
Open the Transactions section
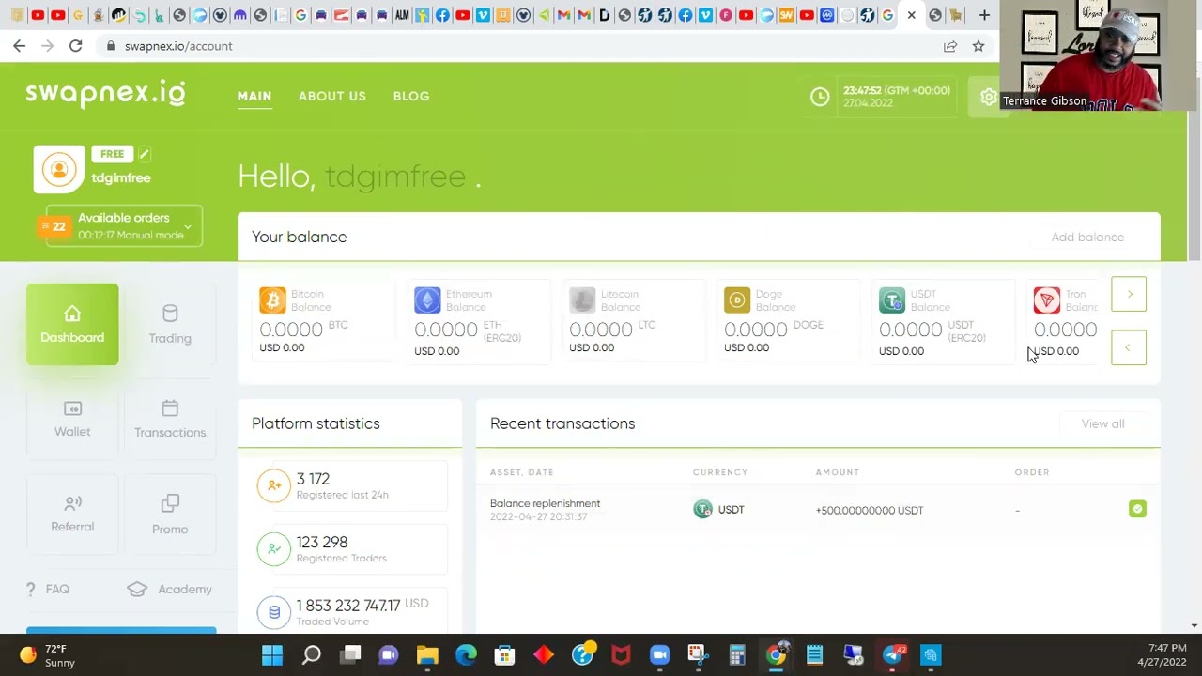pyautogui.click(x=170, y=419)
